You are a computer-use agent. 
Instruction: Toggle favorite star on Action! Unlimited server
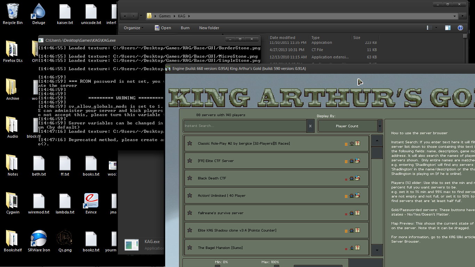[190, 195]
